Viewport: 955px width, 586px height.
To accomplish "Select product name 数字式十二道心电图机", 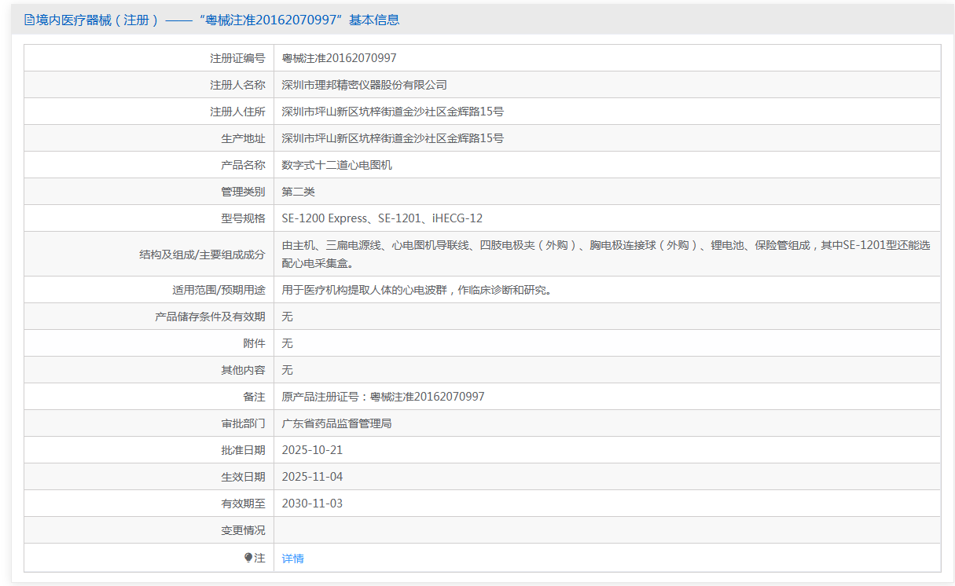I will 336,165.
